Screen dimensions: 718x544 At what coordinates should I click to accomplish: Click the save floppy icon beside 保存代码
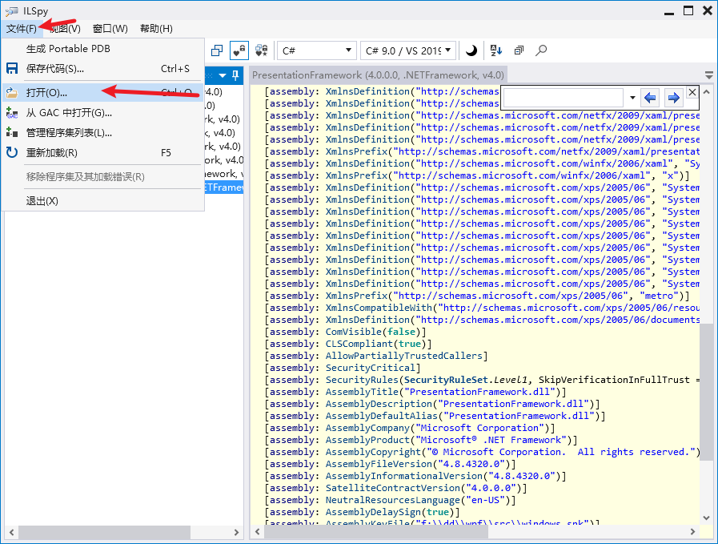[12, 69]
